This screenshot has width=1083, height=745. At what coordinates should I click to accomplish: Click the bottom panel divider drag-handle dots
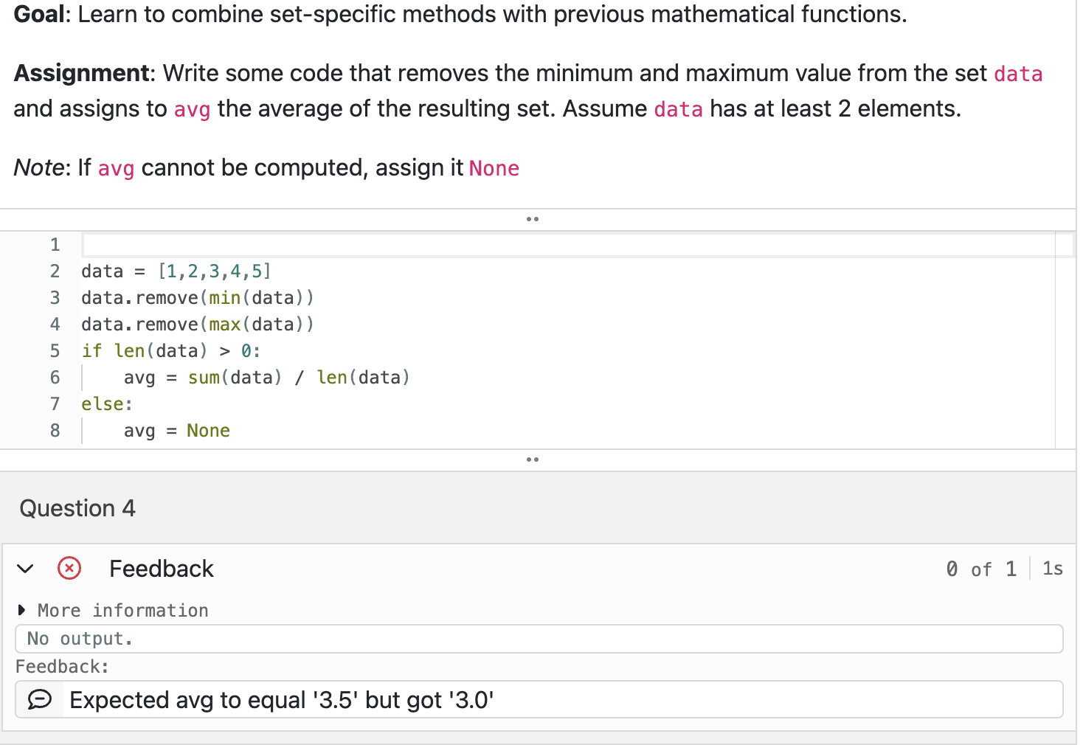pos(533,460)
